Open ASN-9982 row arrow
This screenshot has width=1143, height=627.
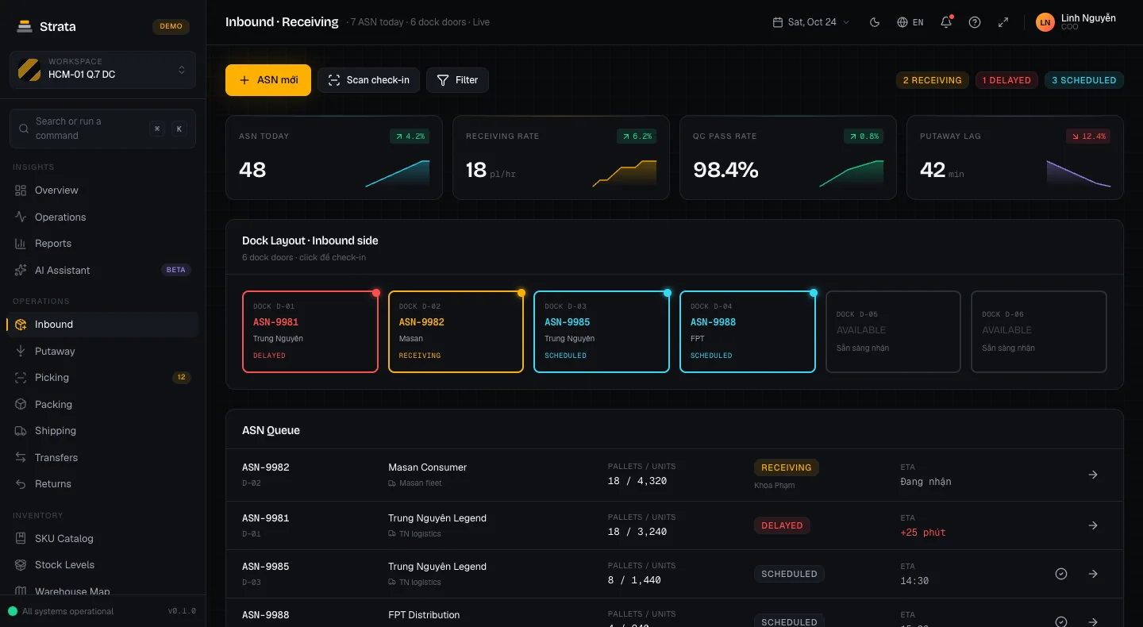click(x=1093, y=475)
